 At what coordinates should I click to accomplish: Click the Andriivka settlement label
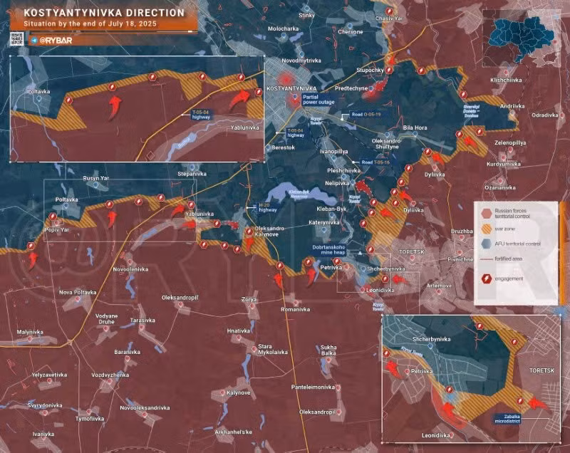512,106
